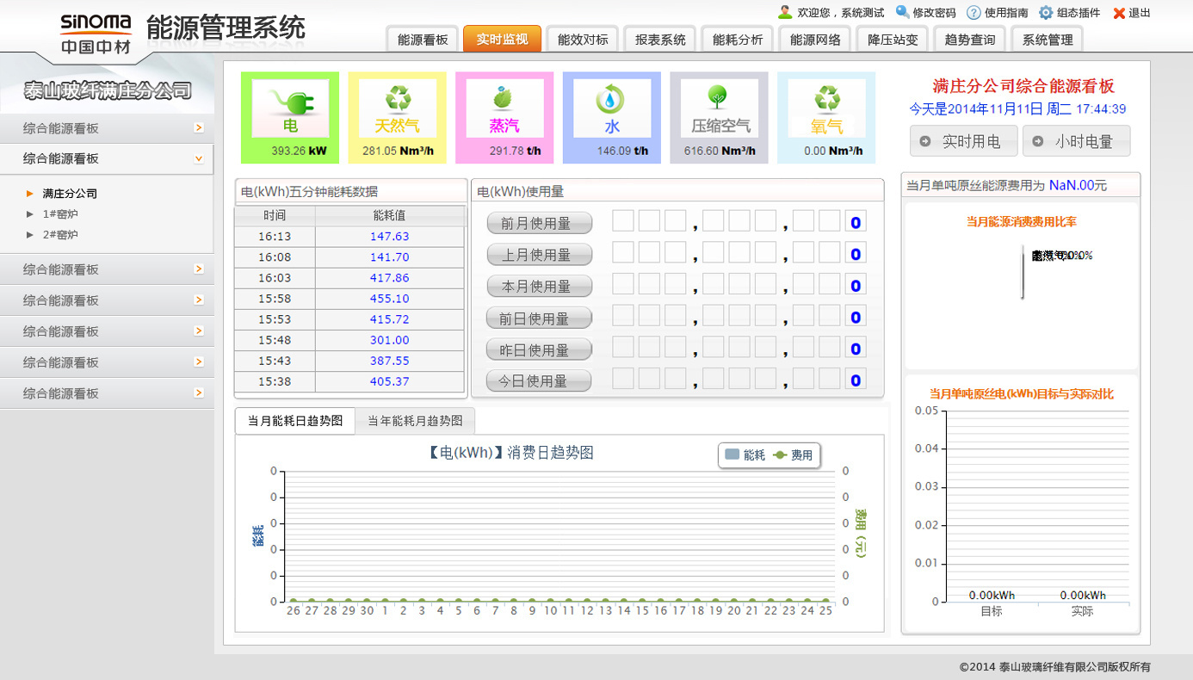Screen dimensions: 1193x680
Task: Click the 修改密码 link
Action: 934,13
